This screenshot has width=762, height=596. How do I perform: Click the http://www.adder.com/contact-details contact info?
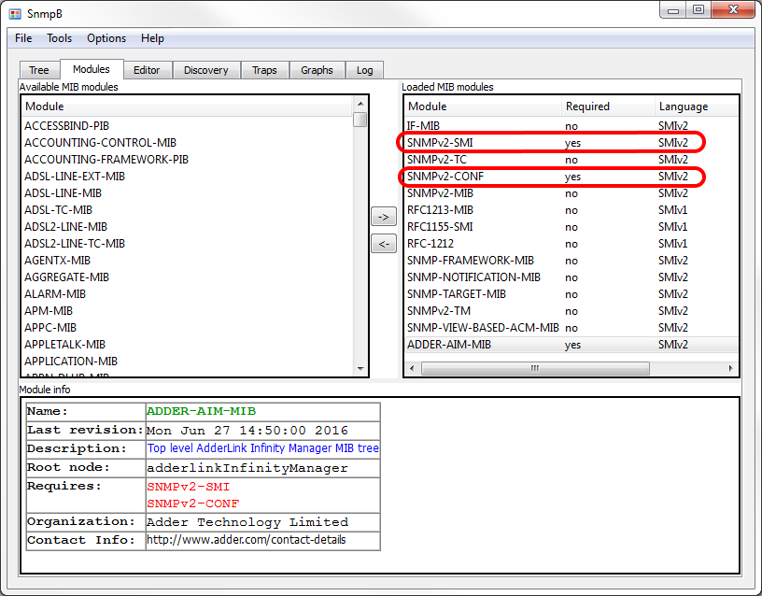tap(247, 540)
